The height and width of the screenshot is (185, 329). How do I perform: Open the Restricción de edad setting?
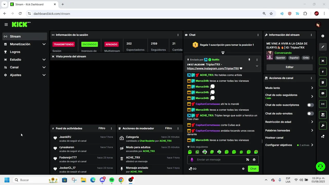tap(289, 122)
